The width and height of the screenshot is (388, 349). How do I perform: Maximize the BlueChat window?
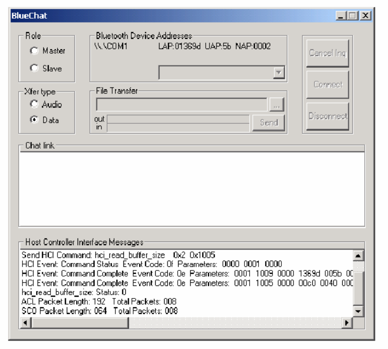[x=352, y=16]
